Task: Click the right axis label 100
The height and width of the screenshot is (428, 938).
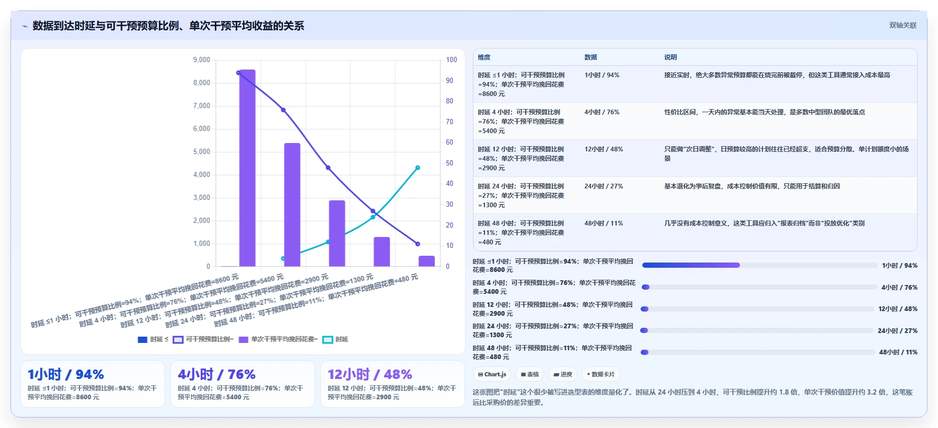Action: point(451,60)
